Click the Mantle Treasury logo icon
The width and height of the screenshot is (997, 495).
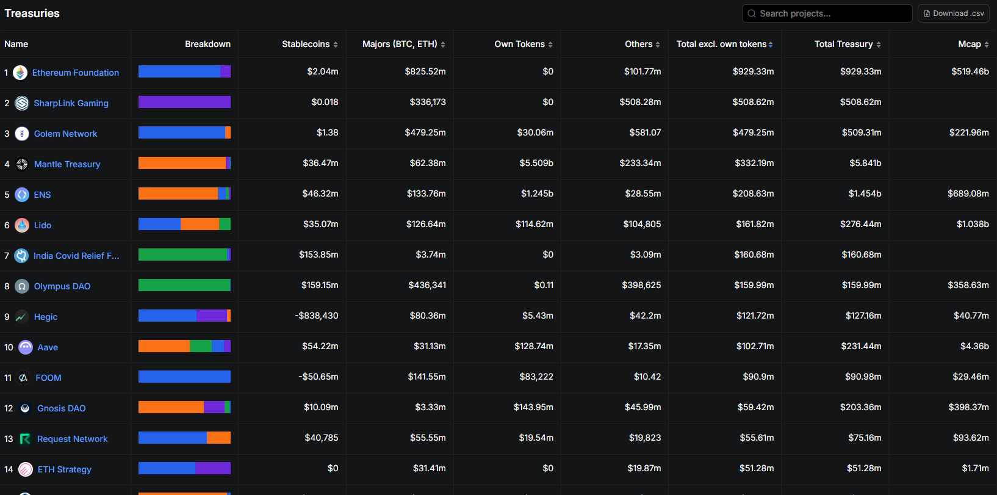tap(22, 164)
